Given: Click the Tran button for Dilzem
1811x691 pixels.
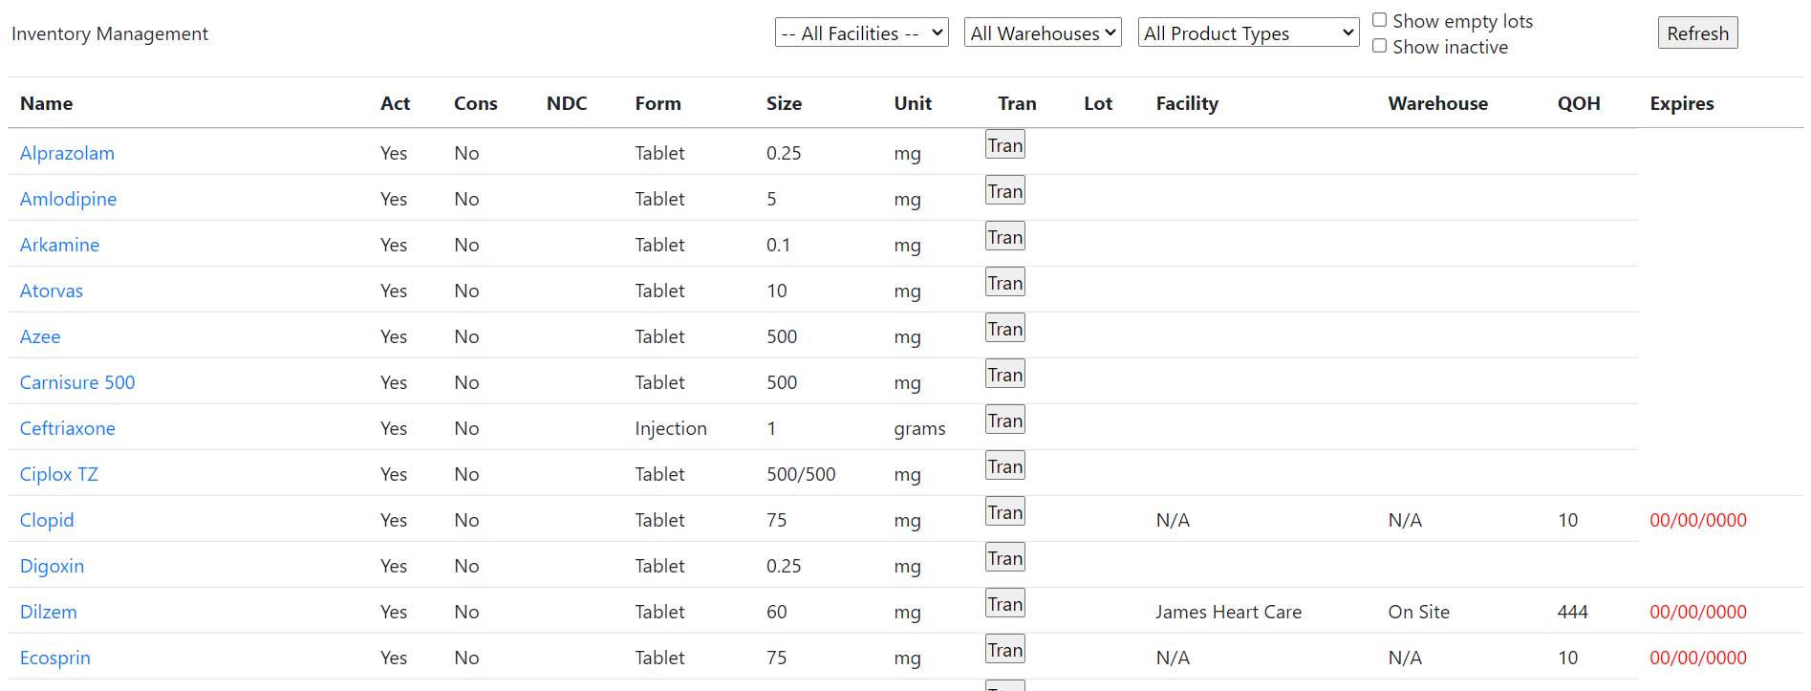Looking at the screenshot, I should (x=1005, y=604).
